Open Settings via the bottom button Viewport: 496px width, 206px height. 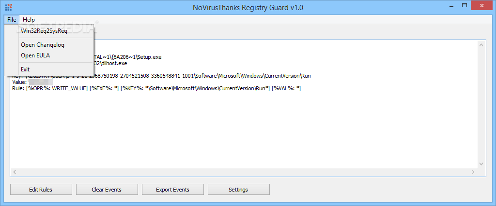(238, 190)
